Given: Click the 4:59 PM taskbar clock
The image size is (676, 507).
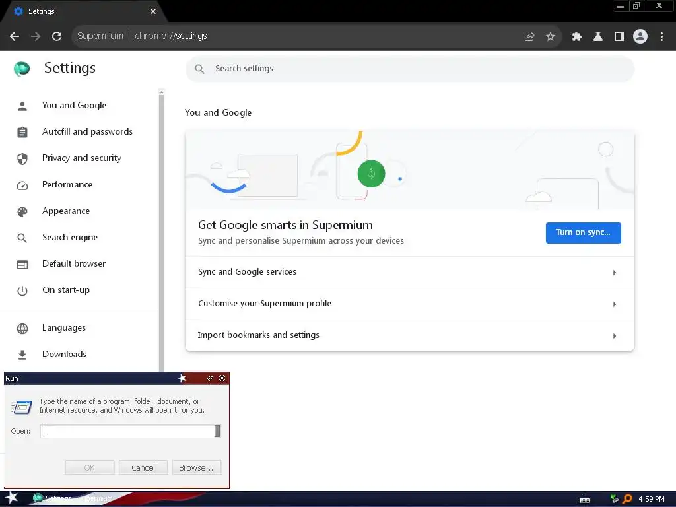Looking at the screenshot, I should (x=651, y=499).
